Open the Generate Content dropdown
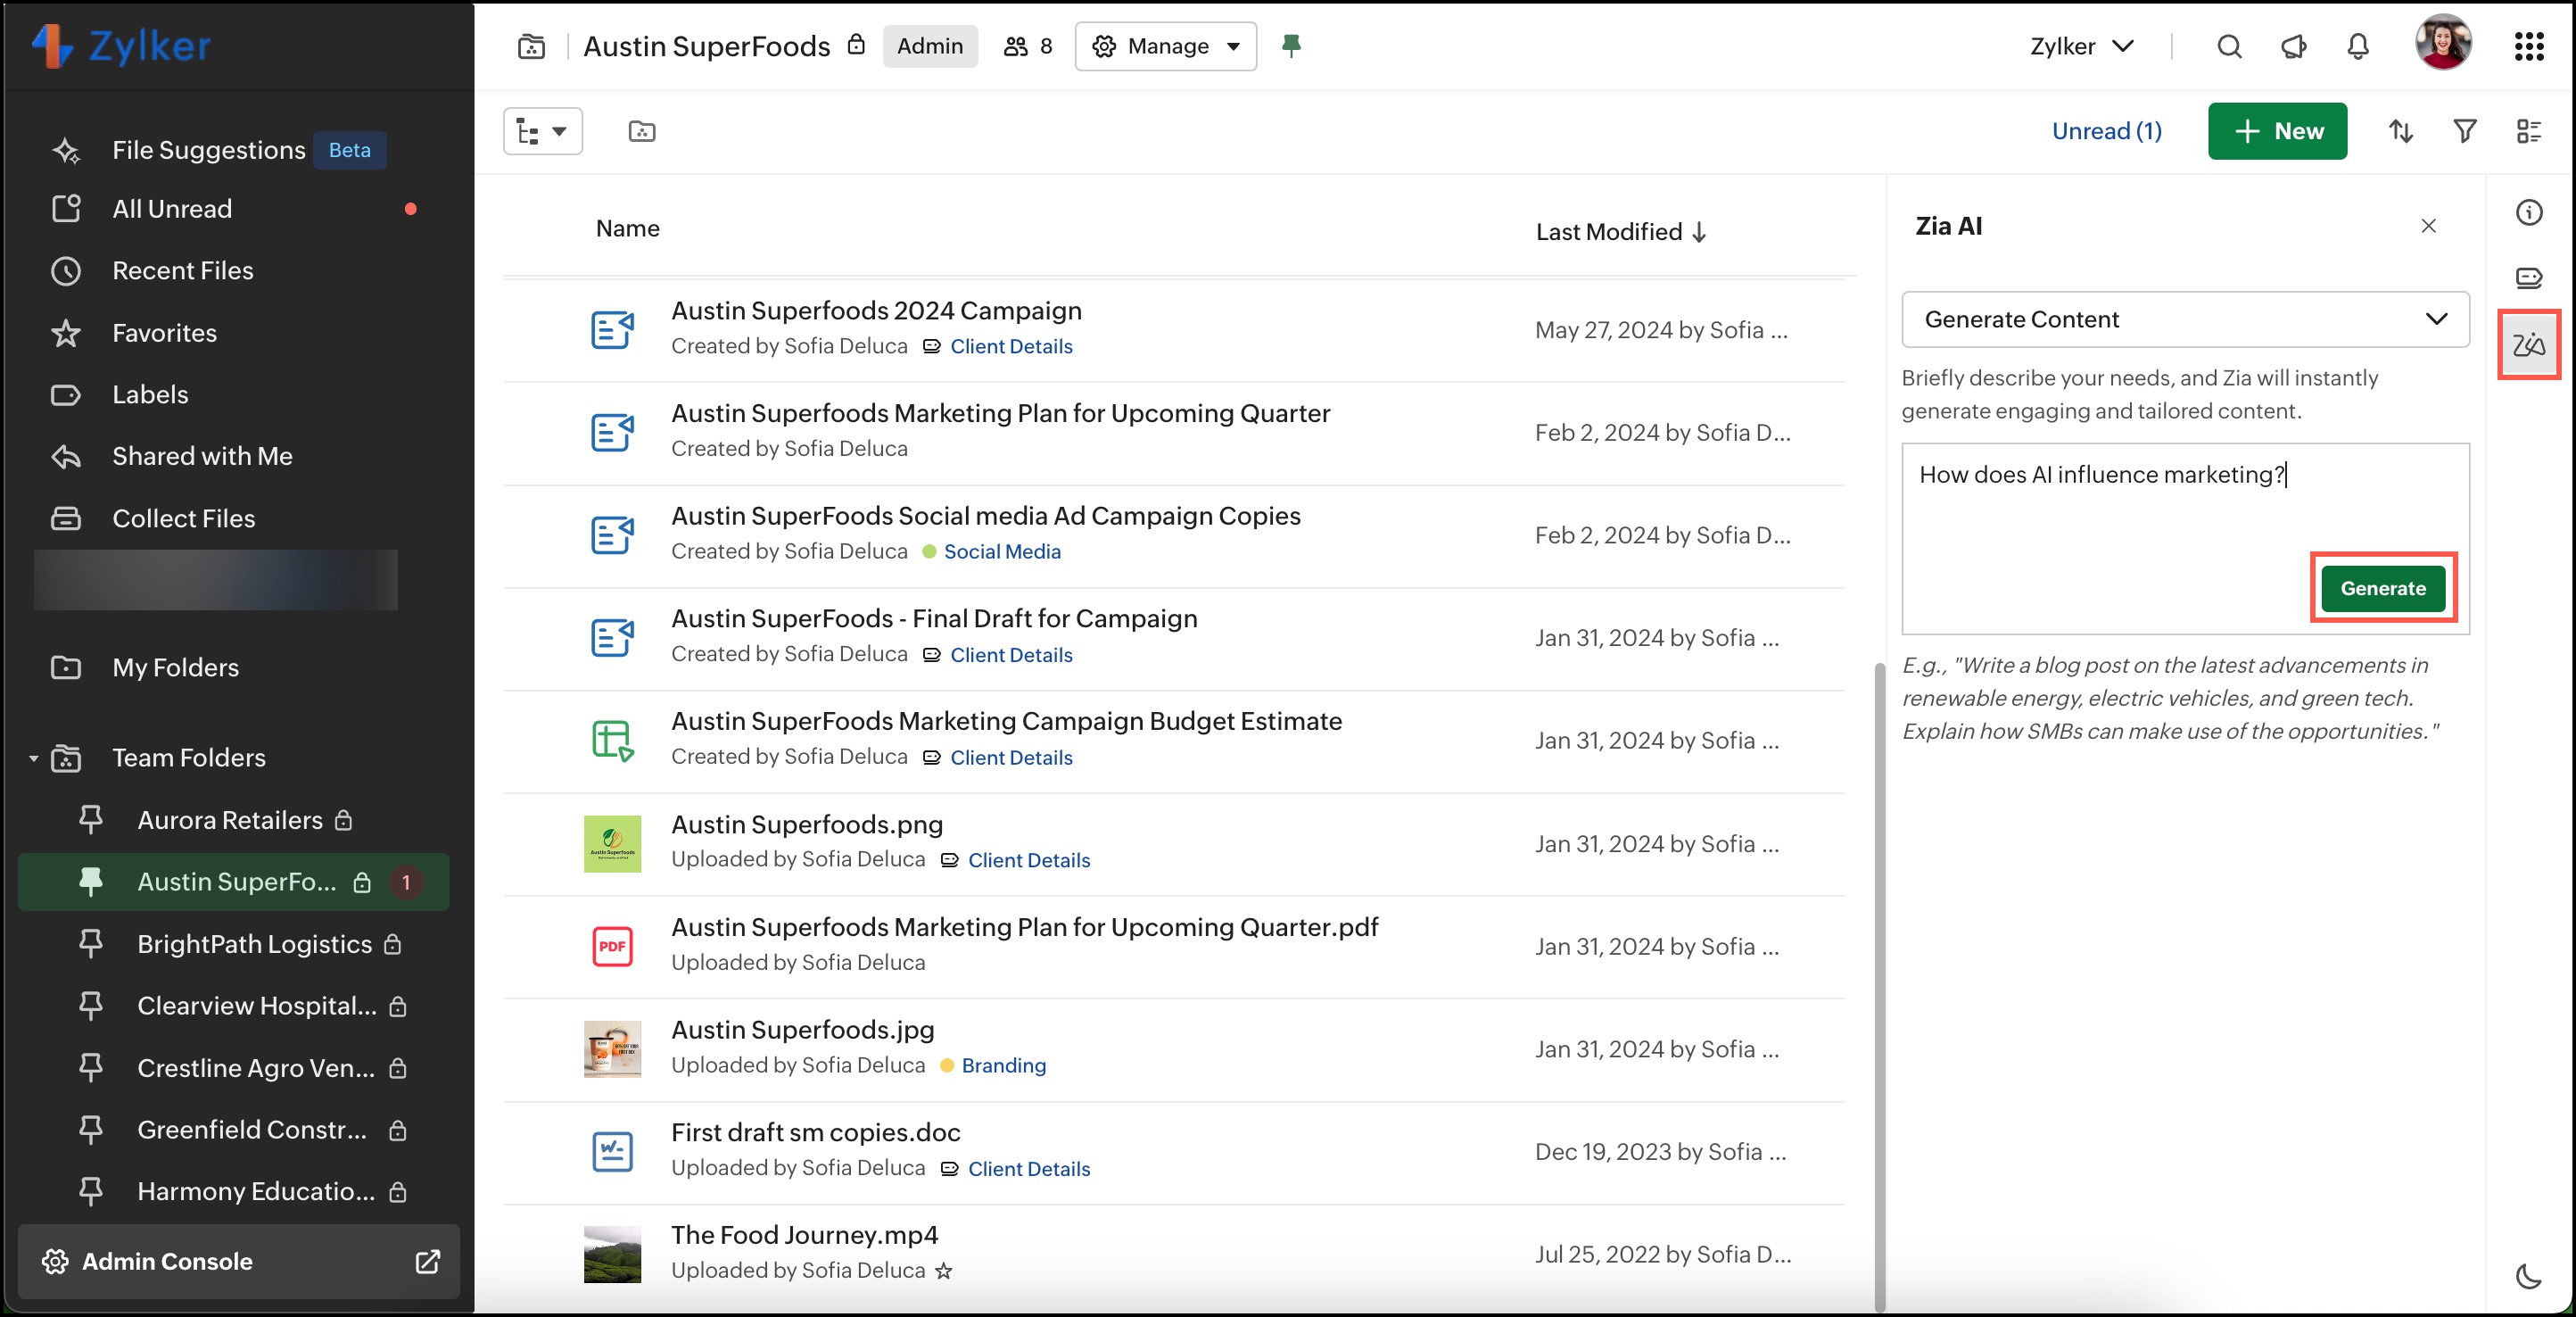The image size is (2576, 1317). pos(2184,319)
